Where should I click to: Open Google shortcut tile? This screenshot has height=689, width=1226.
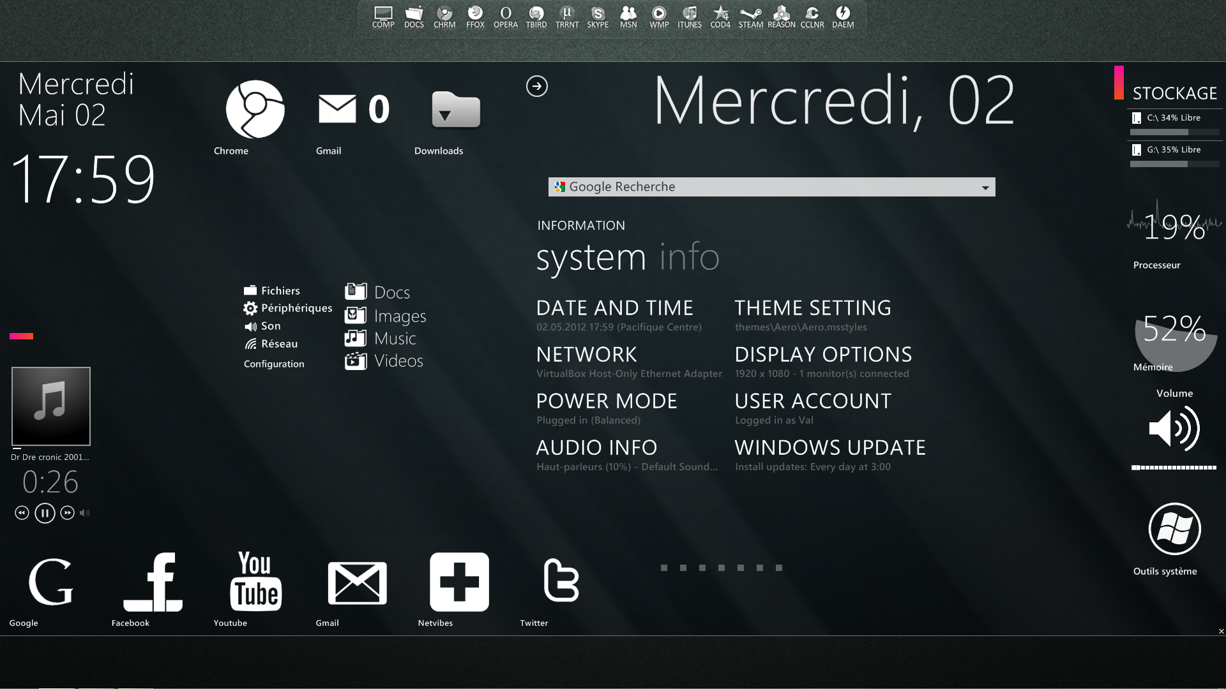(x=50, y=581)
